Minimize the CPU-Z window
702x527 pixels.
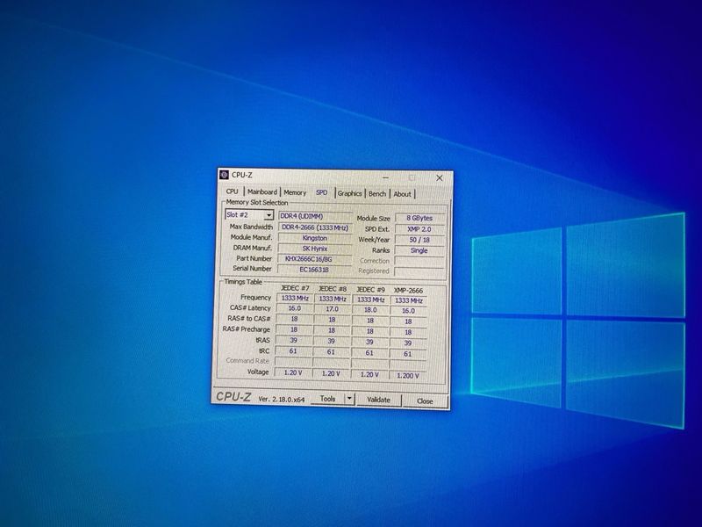pyautogui.click(x=385, y=177)
